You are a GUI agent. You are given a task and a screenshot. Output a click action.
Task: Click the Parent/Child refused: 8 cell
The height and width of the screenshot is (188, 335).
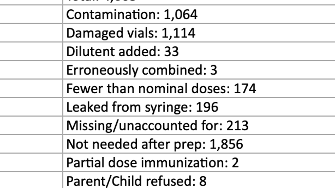point(199,180)
